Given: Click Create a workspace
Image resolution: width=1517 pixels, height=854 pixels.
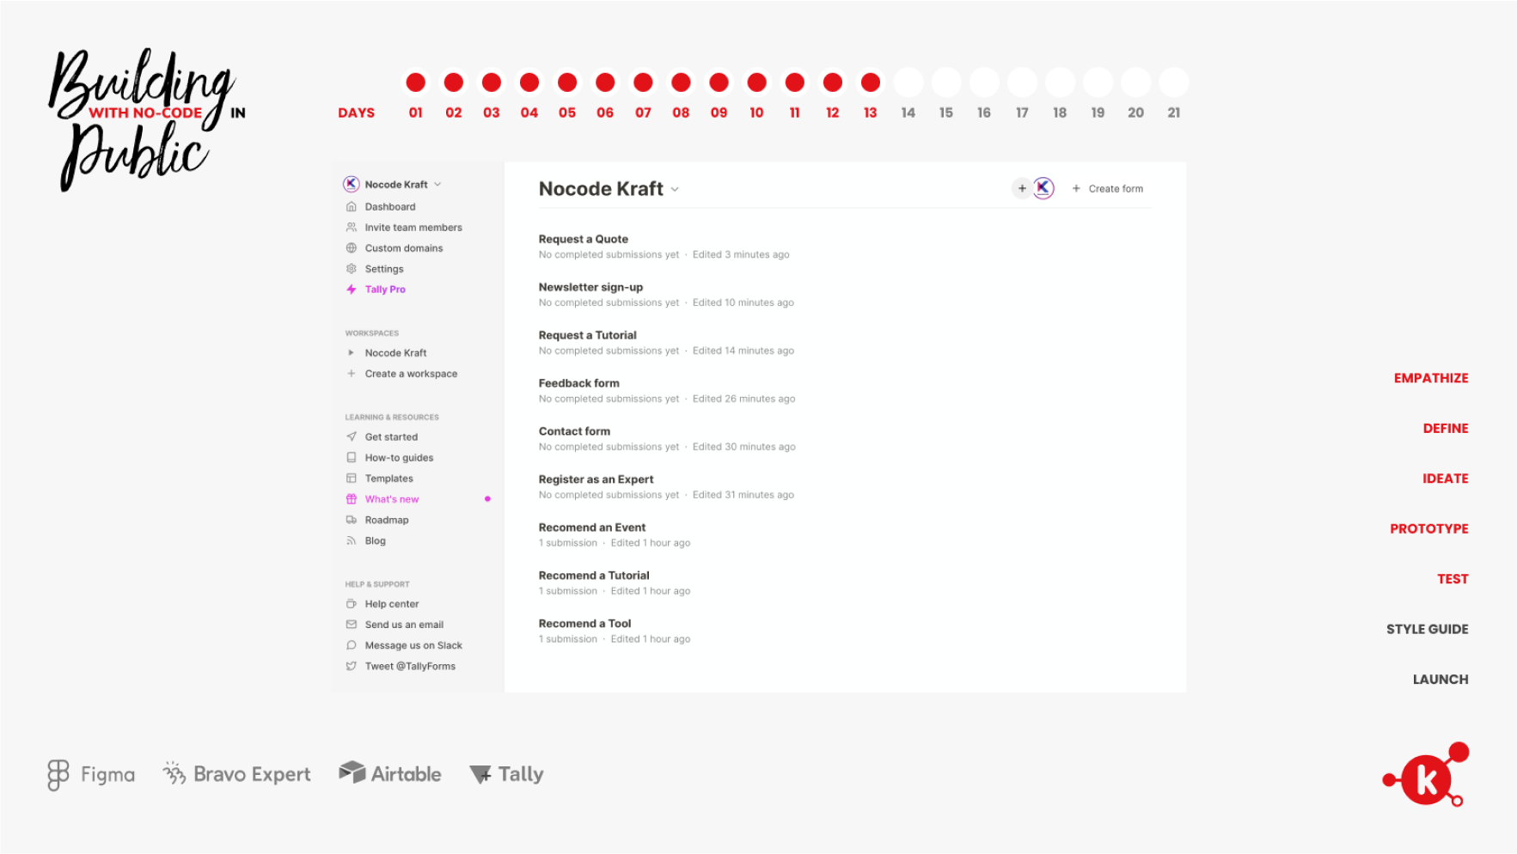Looking at the screenshot, I should click(411, 374).
